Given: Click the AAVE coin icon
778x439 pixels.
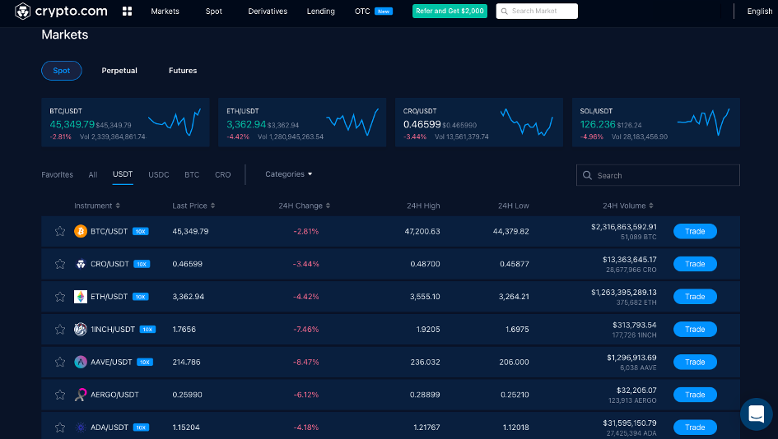Looking at the screenshot, I should pos(81,363).
